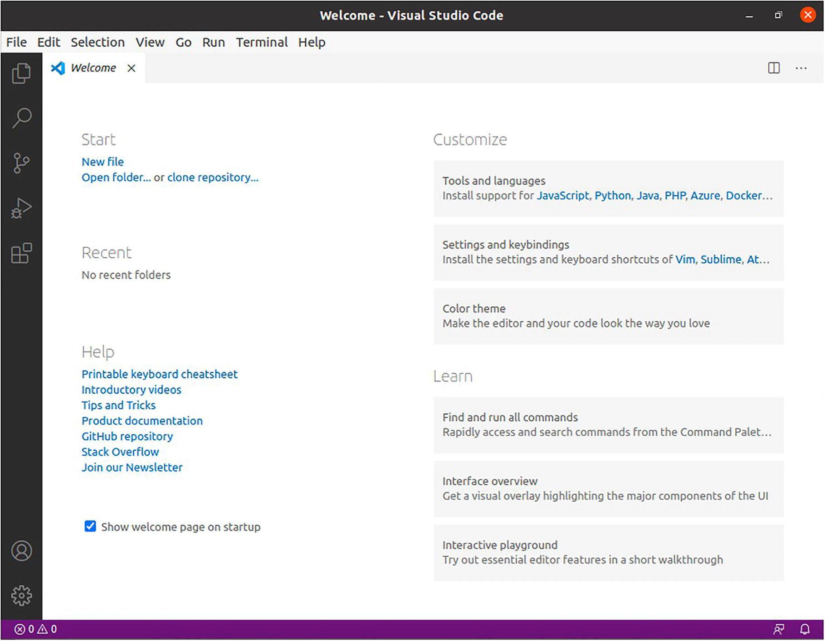Split the editor to the right

click(774, 68)
